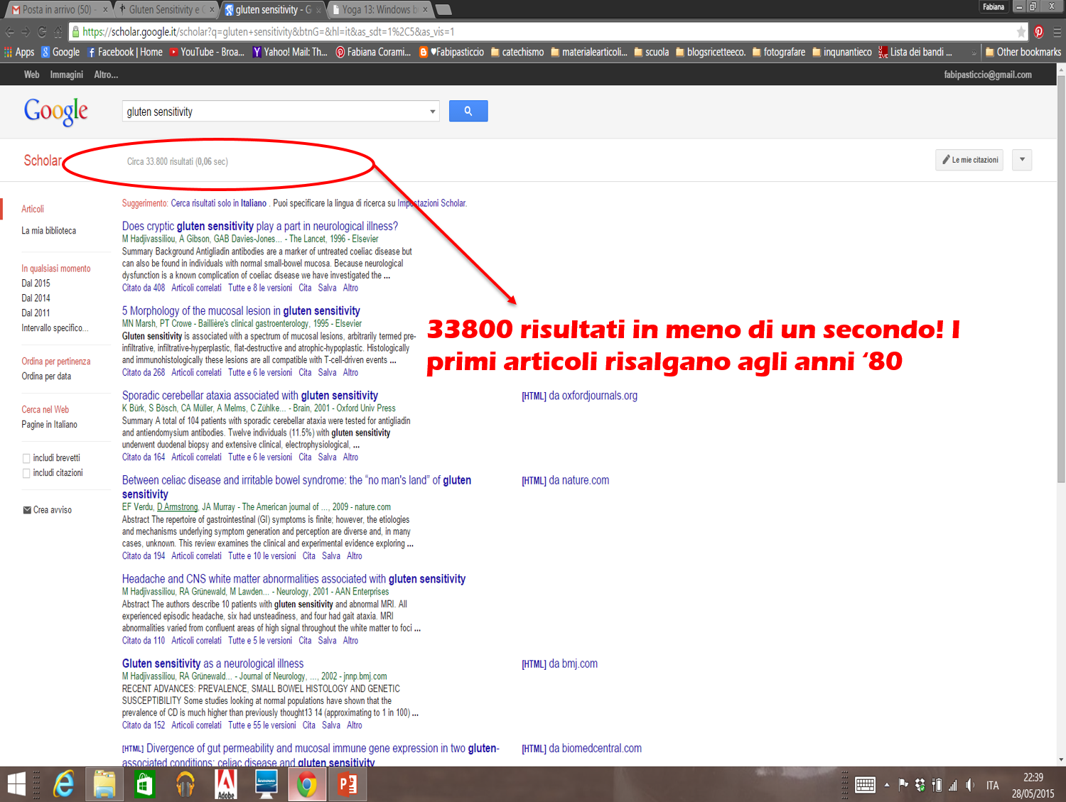Image resolution: width=1066 pixels, height=802 pixels.
Task: Open the on-screen keyboard tray icon
Action: (x=865, y=785)
